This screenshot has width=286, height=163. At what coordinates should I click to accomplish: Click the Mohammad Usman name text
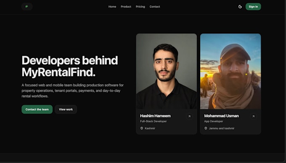click(x=221, y=116)
